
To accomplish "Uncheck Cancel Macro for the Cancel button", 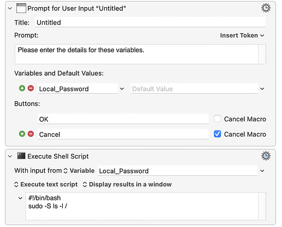I will [217, 134].
